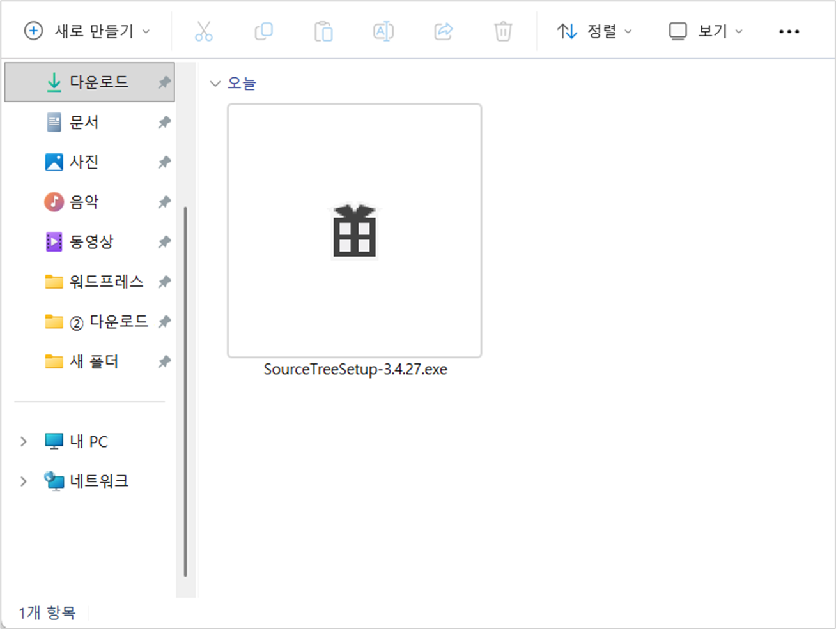Click the SourceTreeSetup-3.4.27.exe file name
Viewport: 836px width, 629px height.
[355, 369]
